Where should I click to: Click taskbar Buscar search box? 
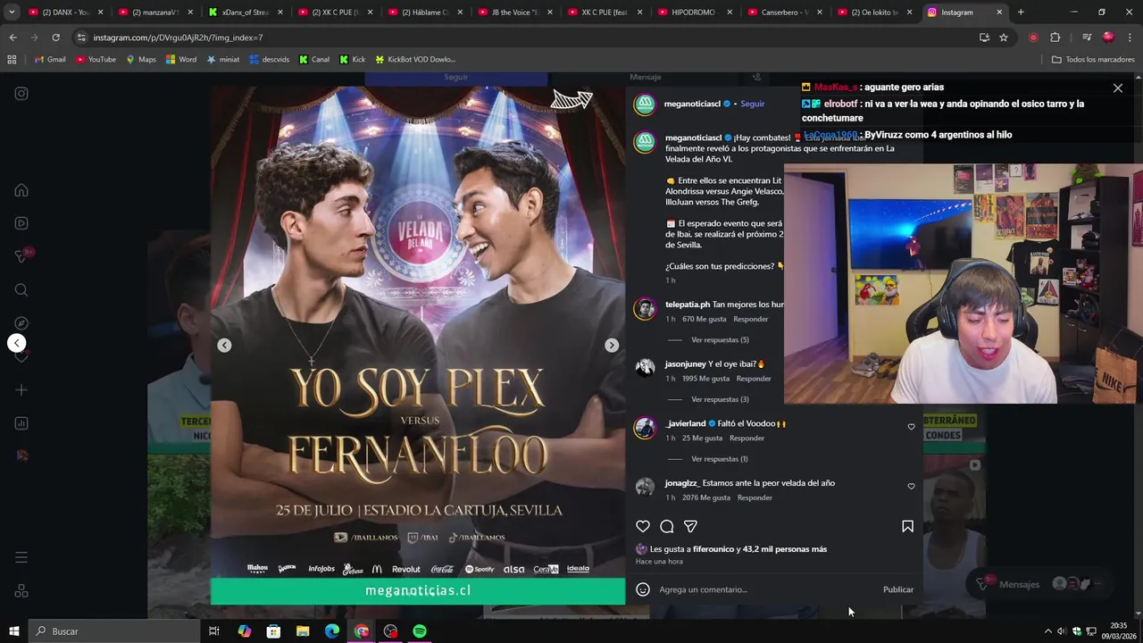pyautogui.click(x=114, y=631)
